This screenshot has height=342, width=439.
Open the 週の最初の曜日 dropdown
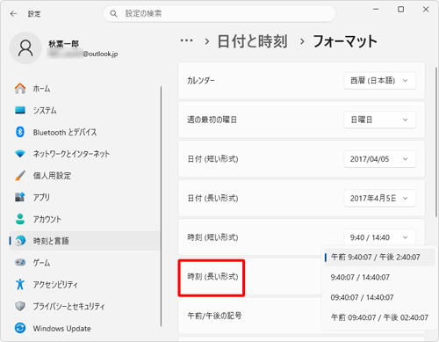(x=379, y=120)
